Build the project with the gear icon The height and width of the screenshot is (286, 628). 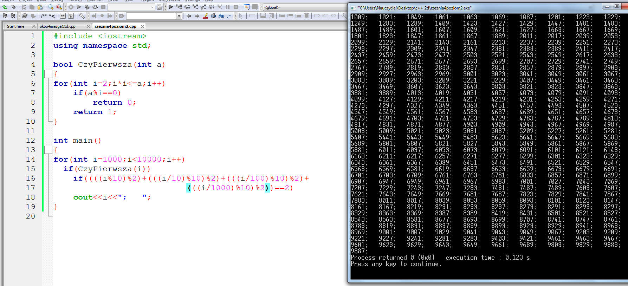[71, 7]
